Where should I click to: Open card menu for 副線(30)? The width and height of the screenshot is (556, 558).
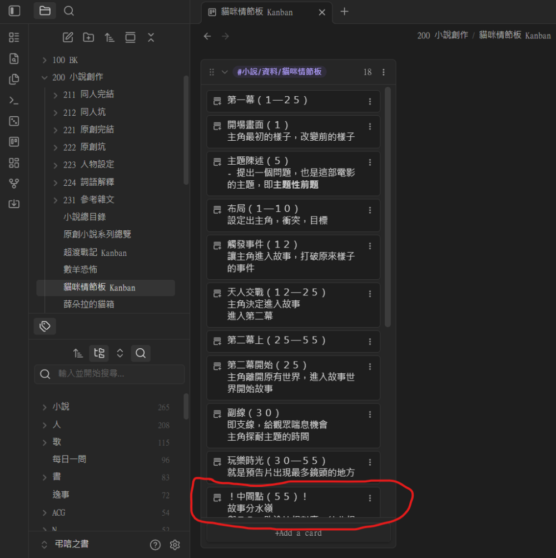[370, 414]
